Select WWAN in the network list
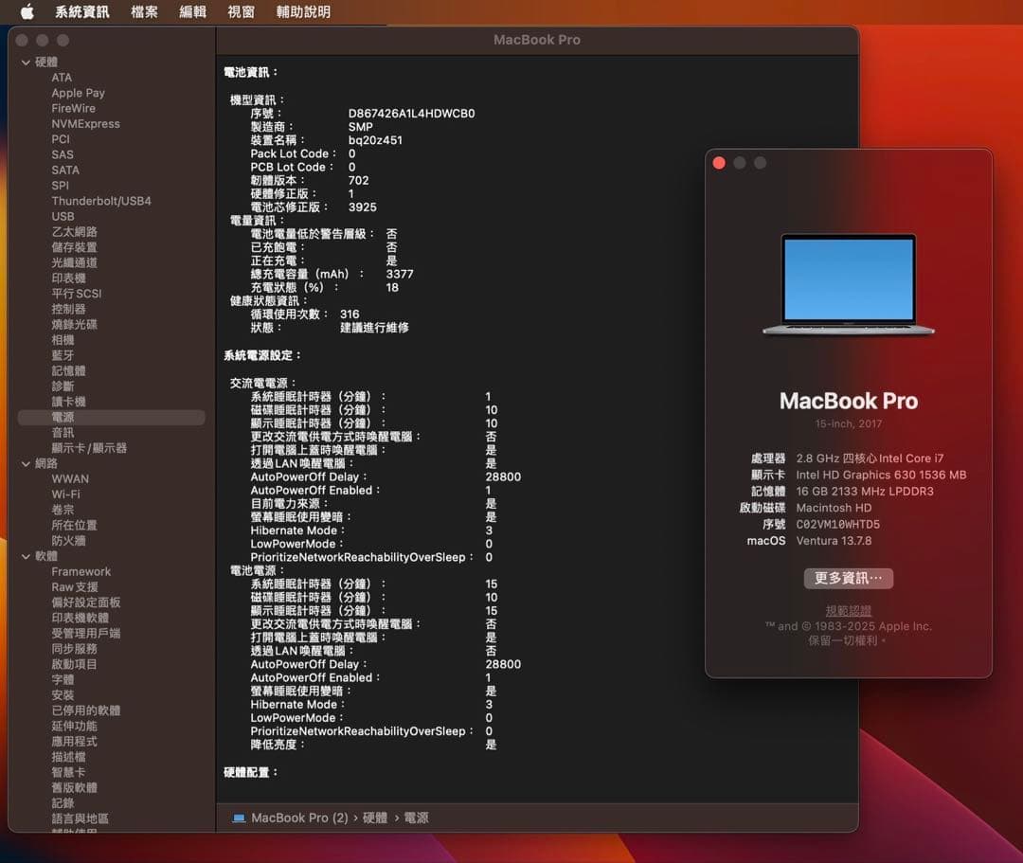 click(70, 478)
